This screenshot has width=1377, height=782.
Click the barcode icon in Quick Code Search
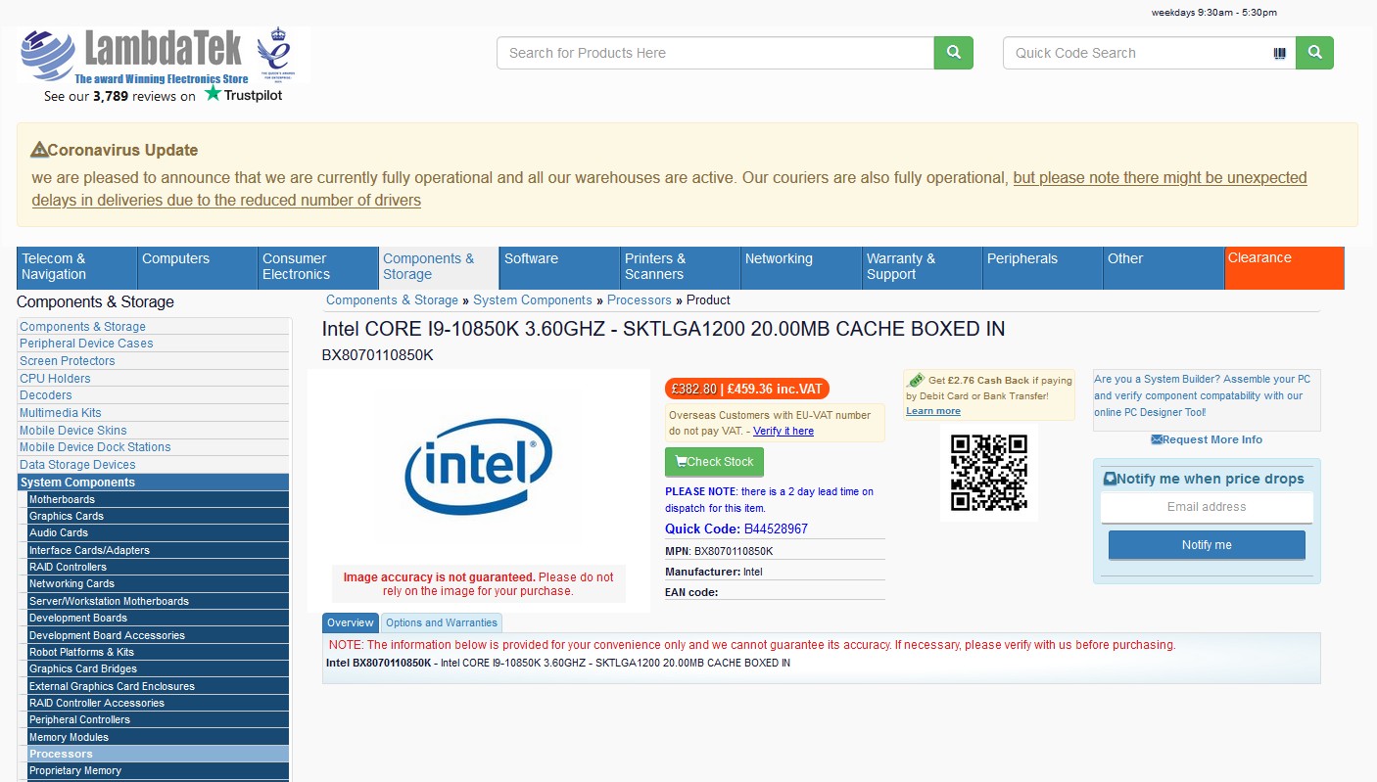(x=1280, y=53)
